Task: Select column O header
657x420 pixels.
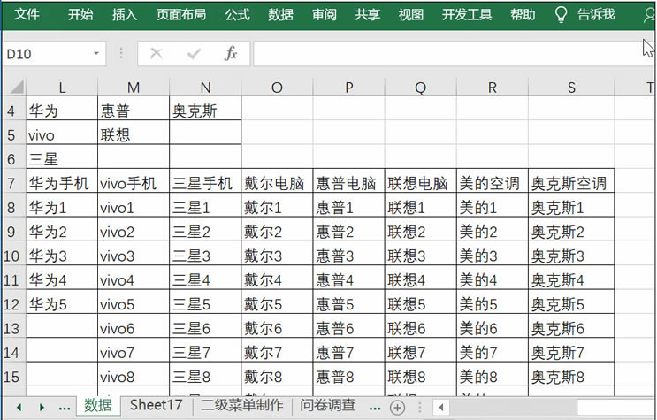Action: tap(277, 88)
